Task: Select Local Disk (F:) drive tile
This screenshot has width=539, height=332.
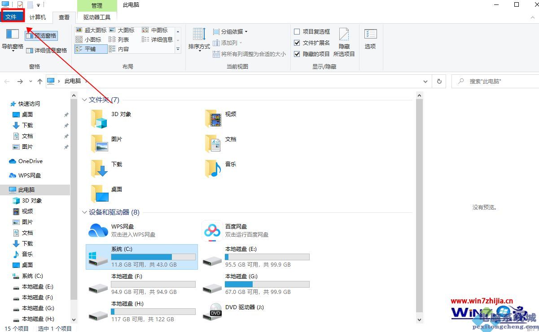Action: tap(142, 284)
